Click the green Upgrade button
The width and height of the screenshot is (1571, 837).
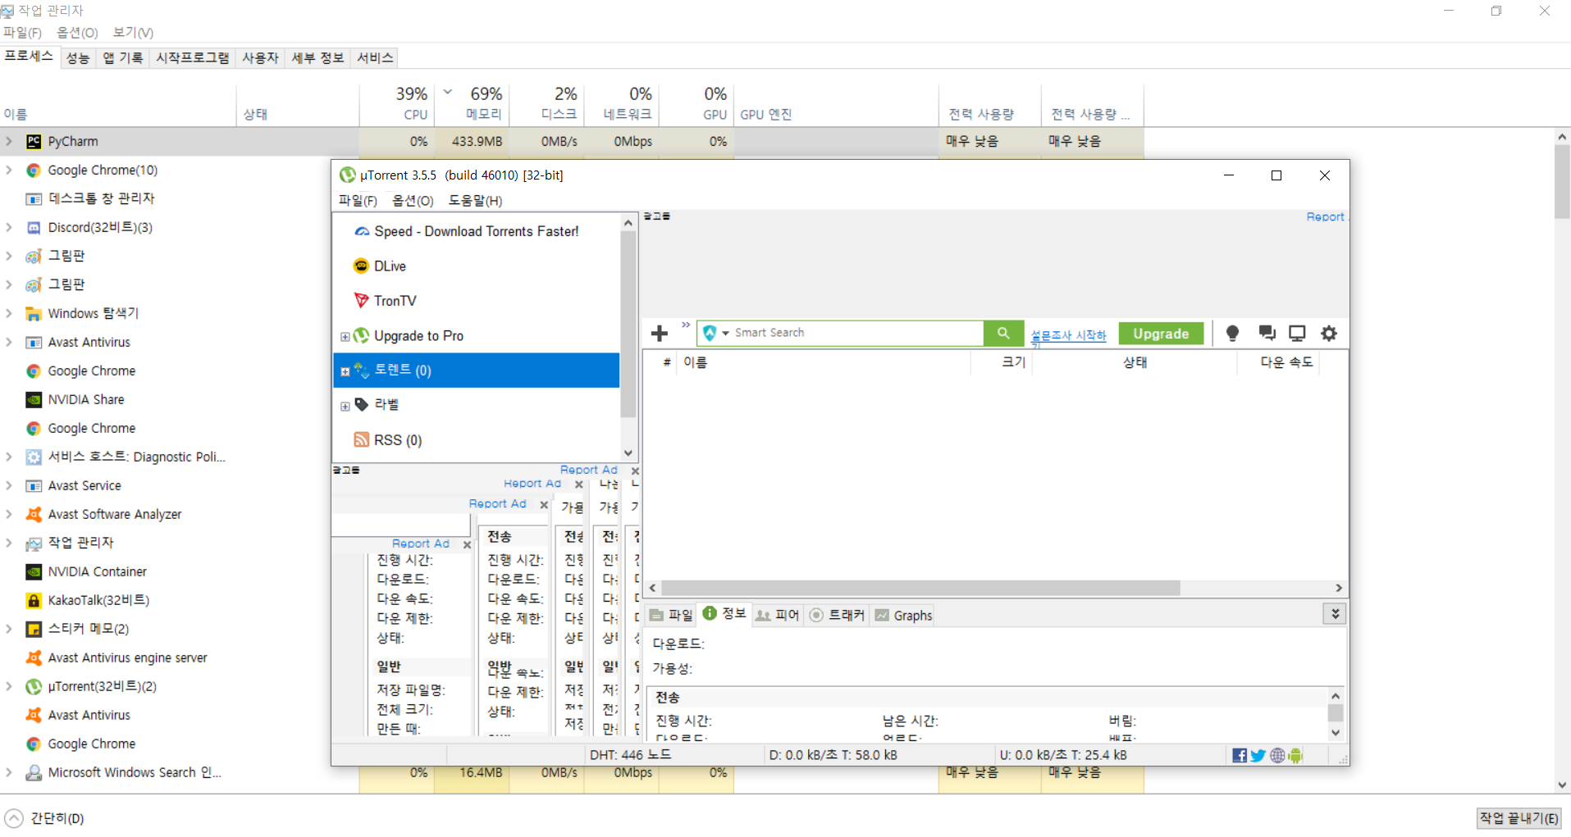click(x=1161, y=334)
